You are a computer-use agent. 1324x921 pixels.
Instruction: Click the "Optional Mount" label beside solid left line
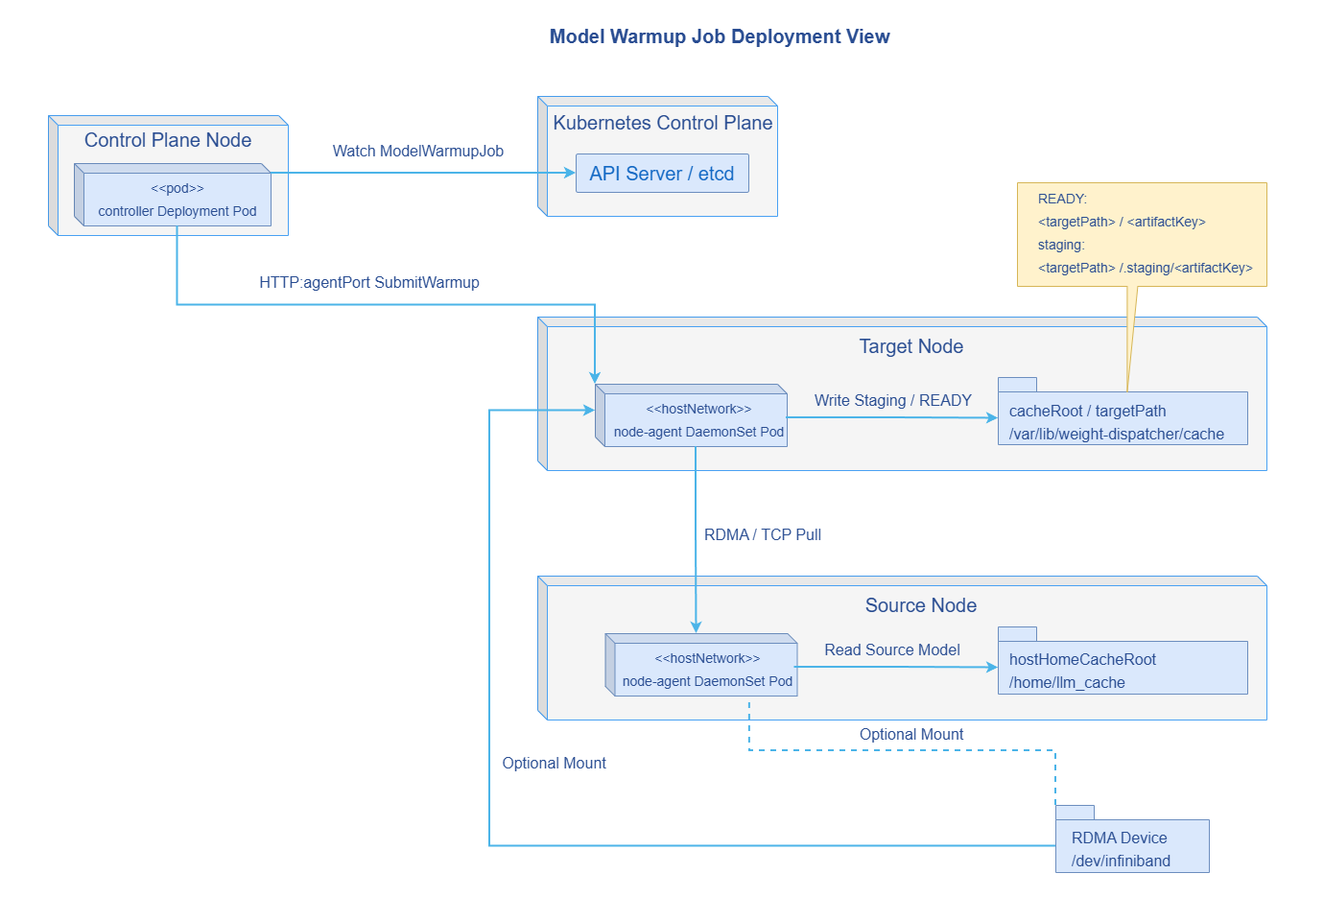point(555,763)
